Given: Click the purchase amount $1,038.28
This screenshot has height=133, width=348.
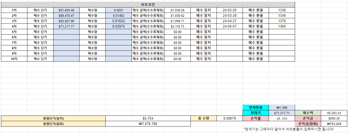Looking at the screenshot, I should pyautogui.click(x=177, y=10).
